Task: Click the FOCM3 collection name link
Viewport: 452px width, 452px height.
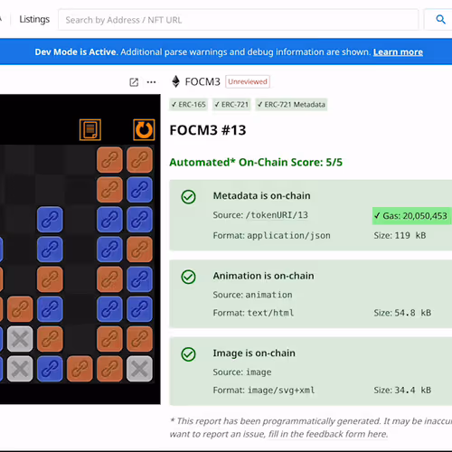Action: pos(202,81)
